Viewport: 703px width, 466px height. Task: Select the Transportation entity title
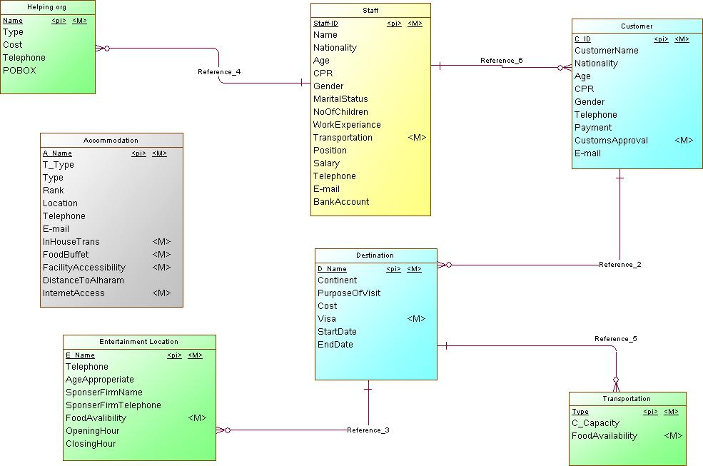point(627,399)
